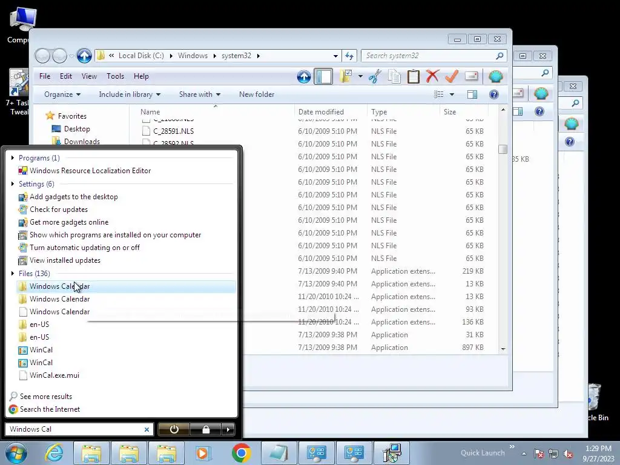Clear the Start menu search with the X
This screenshot has height=465, width=620.
click(147, 429)
